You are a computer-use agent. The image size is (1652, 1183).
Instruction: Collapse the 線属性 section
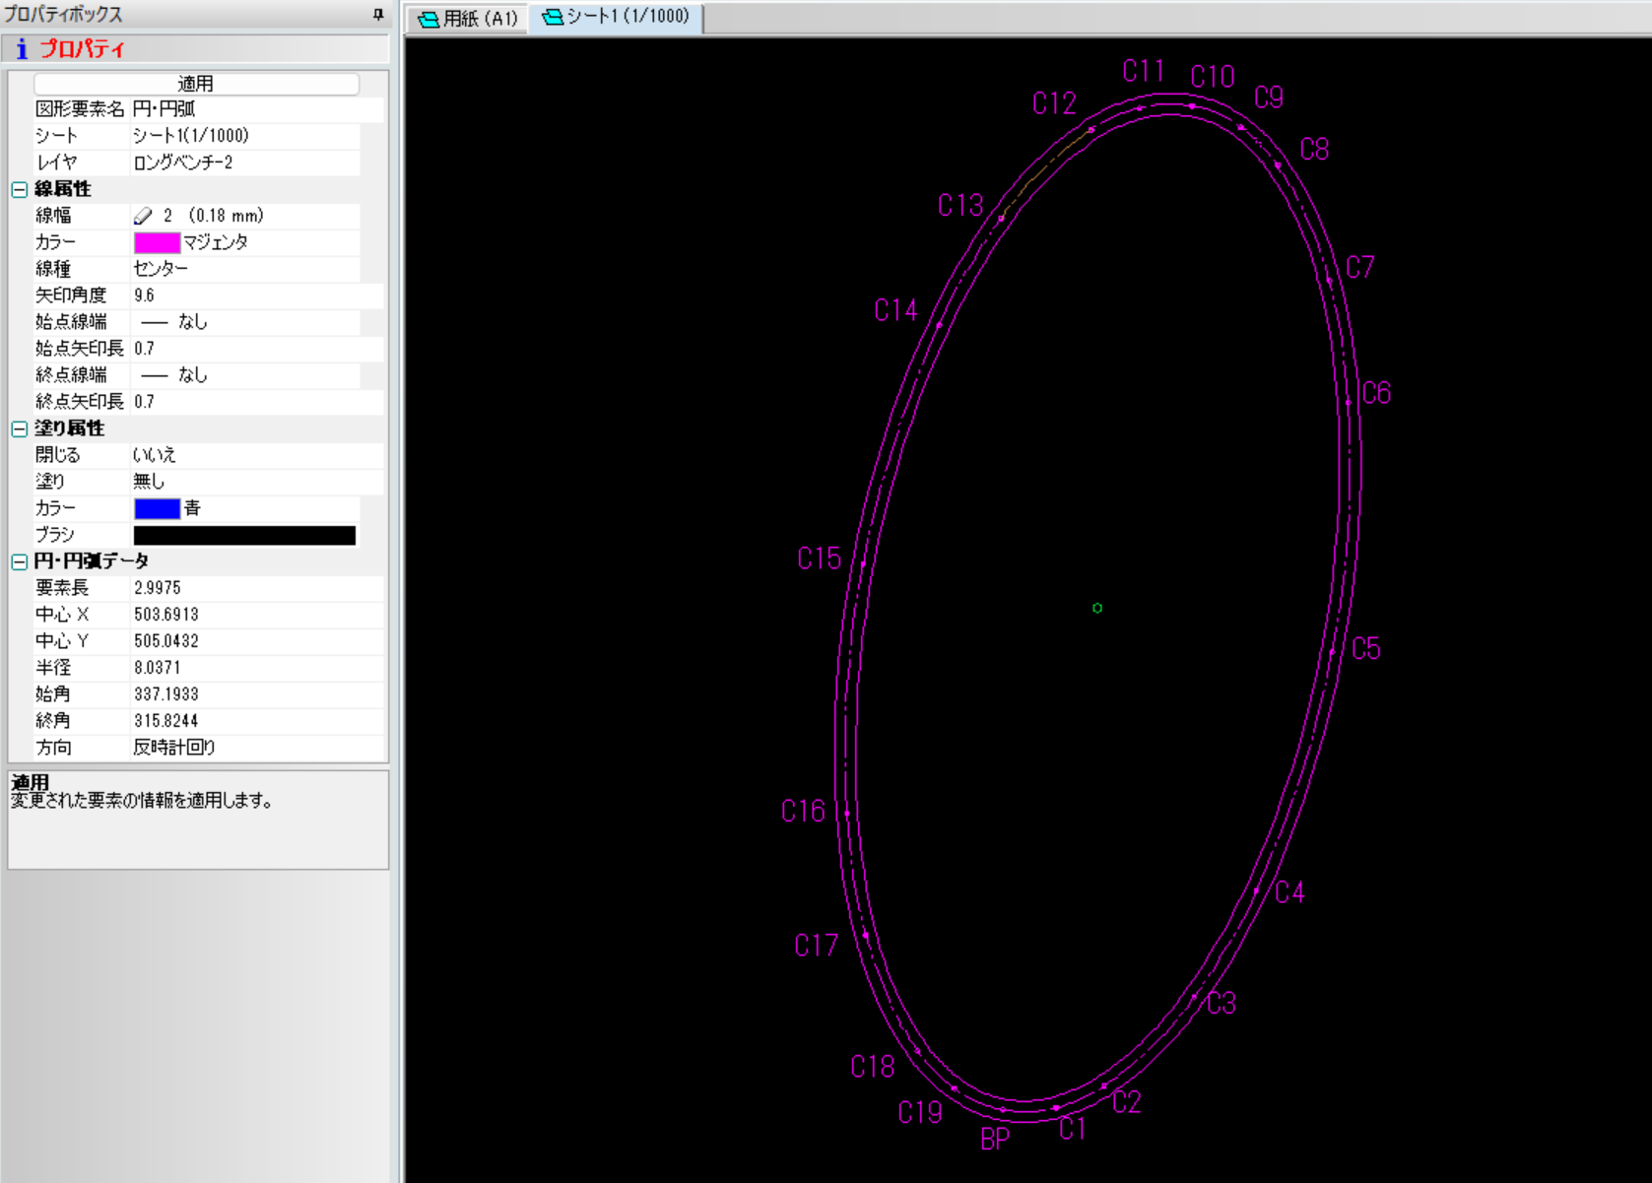(19, 189)
